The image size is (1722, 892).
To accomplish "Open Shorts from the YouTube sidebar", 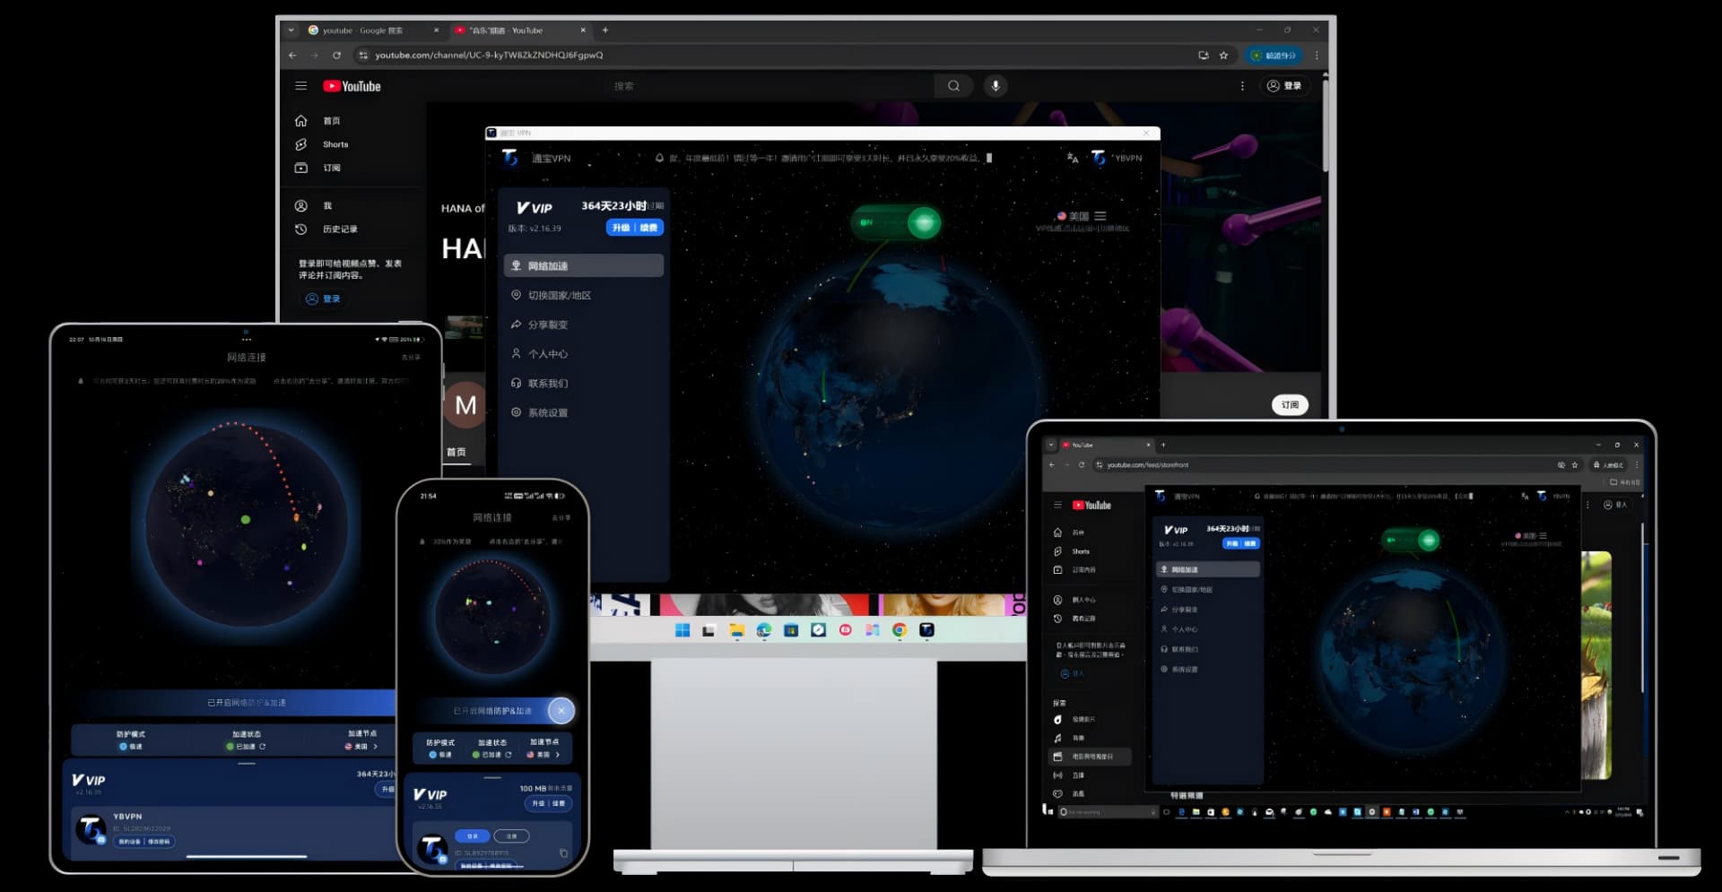I will point(335,143).
